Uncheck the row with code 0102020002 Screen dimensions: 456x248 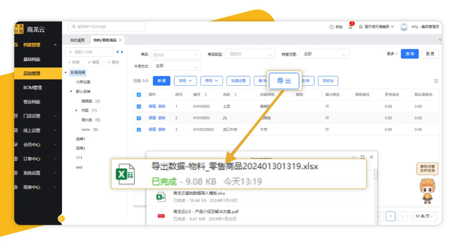coord(139,130)
